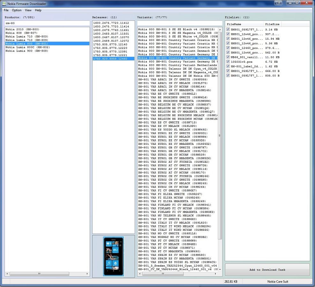Viewport: 315px width, 287px height.
Task: Select release 1600.2475.7720.11412
Action: coord(114,23)
